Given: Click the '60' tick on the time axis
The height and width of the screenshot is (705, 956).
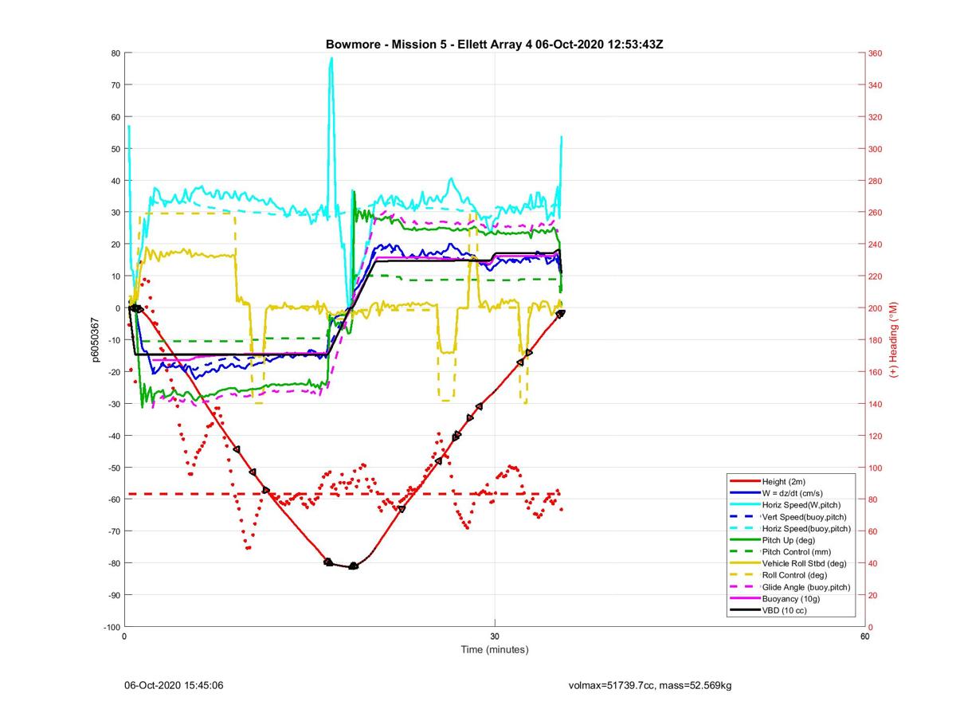Looking at the screenshot, I should (x=865, y=636).
